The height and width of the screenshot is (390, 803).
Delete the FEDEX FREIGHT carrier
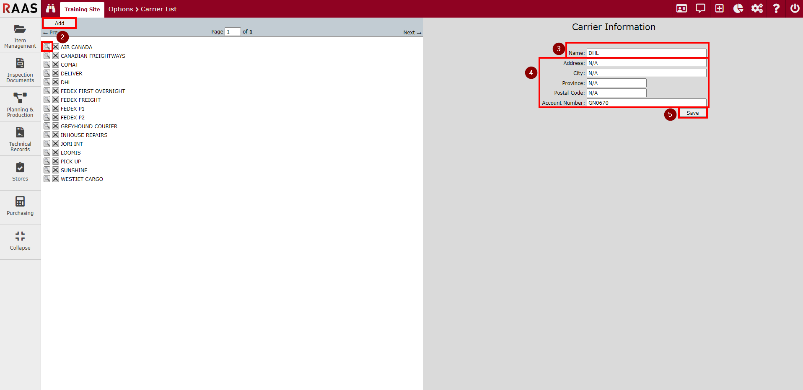tap(55, 100)
